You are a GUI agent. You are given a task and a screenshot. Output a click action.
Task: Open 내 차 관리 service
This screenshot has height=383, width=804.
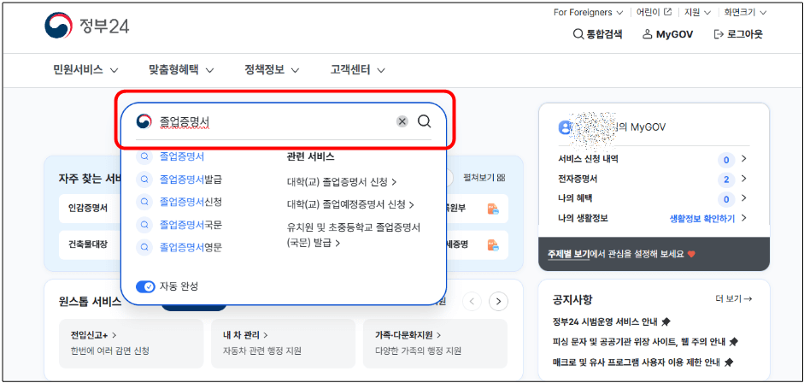coord(283,343)
